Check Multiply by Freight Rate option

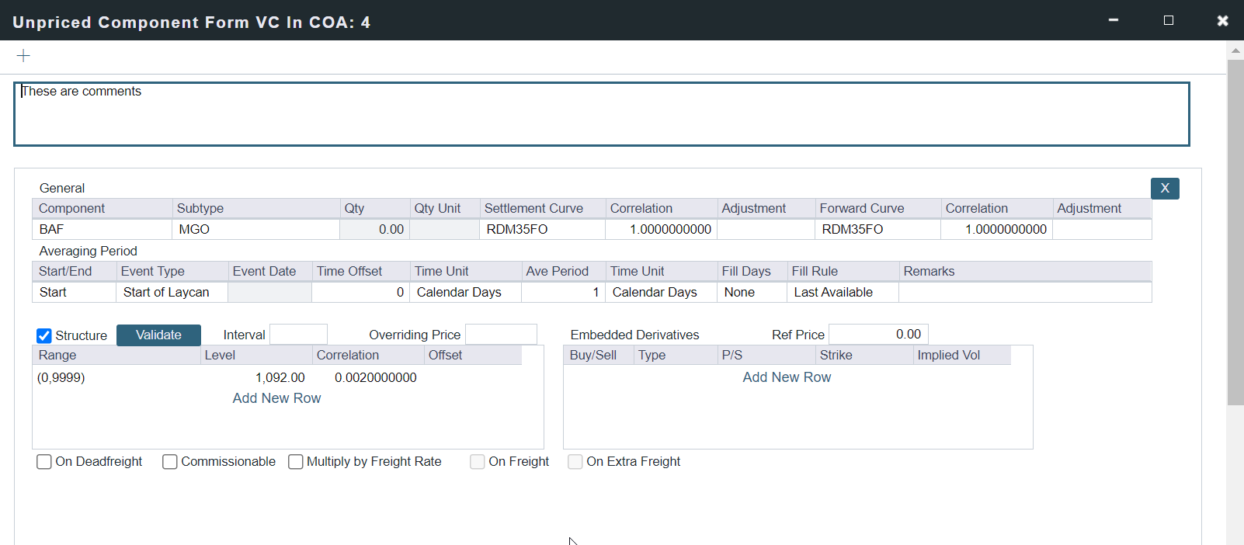click(296, 462)
